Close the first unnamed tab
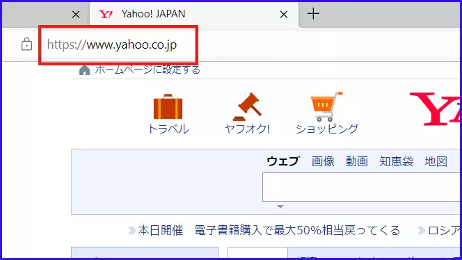The height and width of the screenshot is (260, 462). tap(76, 14)
